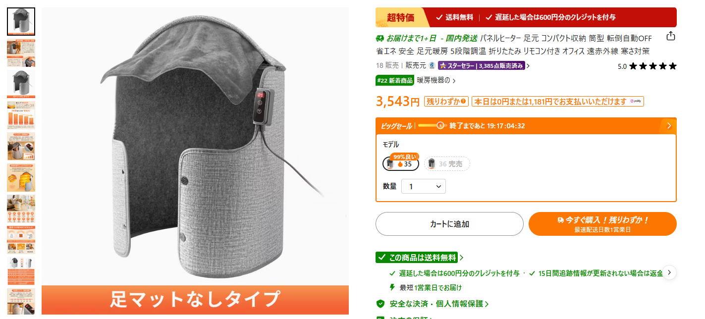Select the second product thumbnail in the gallery
The width and height of the screenshot is (705, 319).
click(x=21, y=53)
